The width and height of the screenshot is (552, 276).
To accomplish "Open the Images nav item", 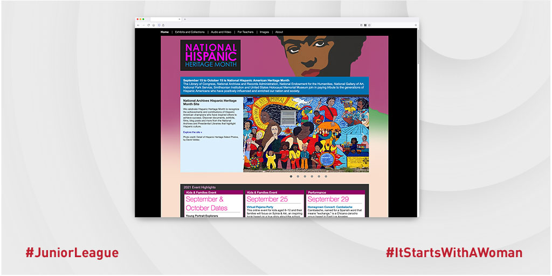I will (x=264, y=32).
